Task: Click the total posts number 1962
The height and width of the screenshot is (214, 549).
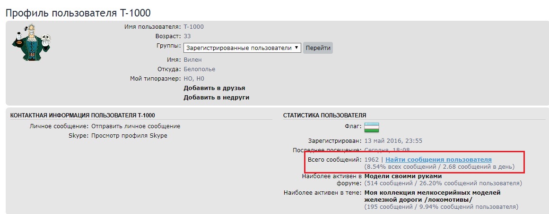Action: click(x=371, y=160)
